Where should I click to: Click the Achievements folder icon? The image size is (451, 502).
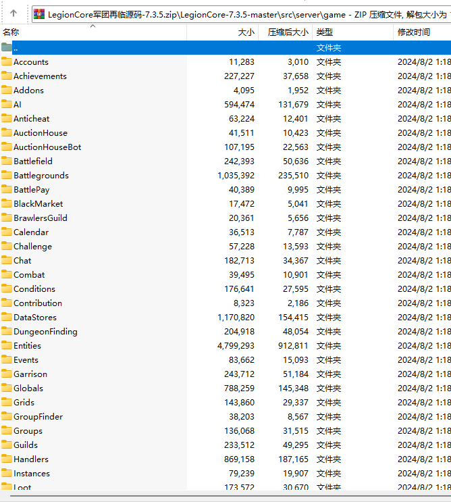6,76
